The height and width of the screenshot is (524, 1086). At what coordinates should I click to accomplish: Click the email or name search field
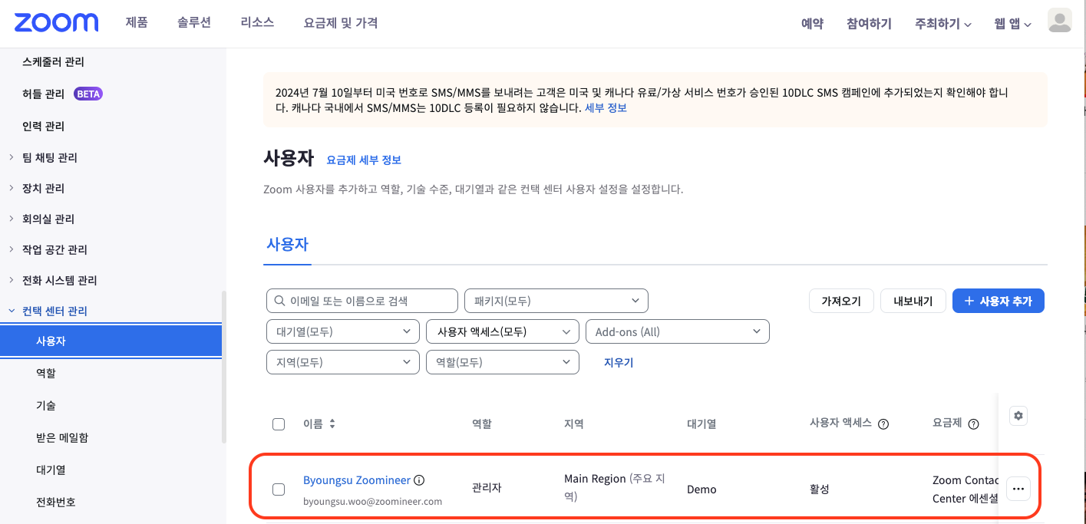point(362,301)
